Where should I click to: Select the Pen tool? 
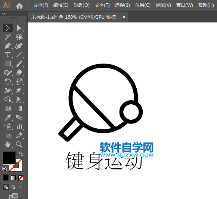pos(8,46)
